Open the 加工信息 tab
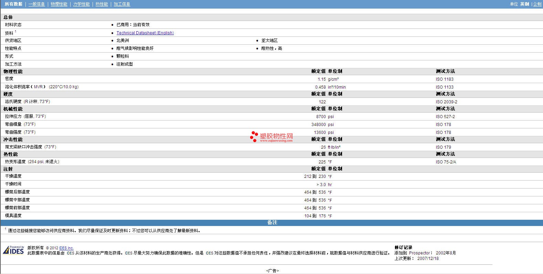 click(122, 4)
